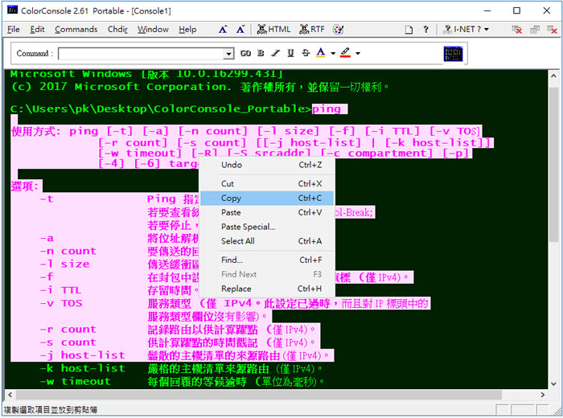Expand the font color dropdown arrow
Image resolution: width=563 pixels, height=418 pixels.
[333, 54]
